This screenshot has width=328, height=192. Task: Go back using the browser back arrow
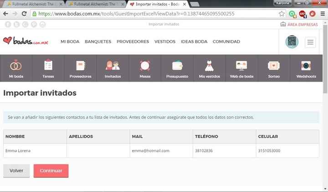(x=5, y=14)
